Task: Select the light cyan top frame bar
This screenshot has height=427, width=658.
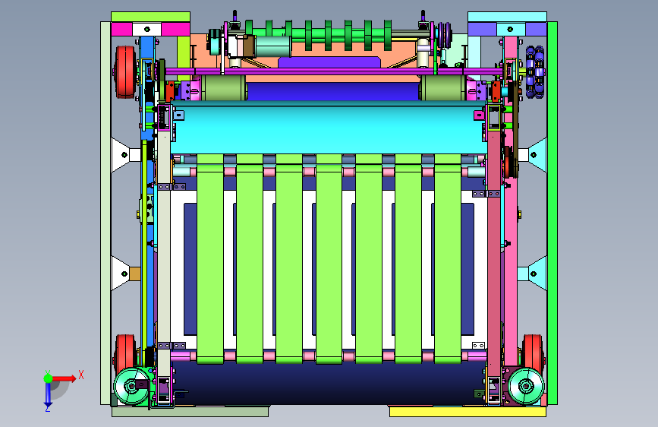Action: [507, 17]
